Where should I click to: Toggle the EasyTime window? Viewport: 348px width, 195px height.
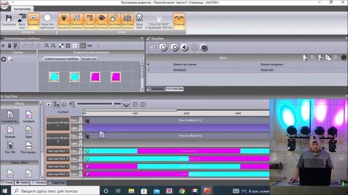(127, 21)
